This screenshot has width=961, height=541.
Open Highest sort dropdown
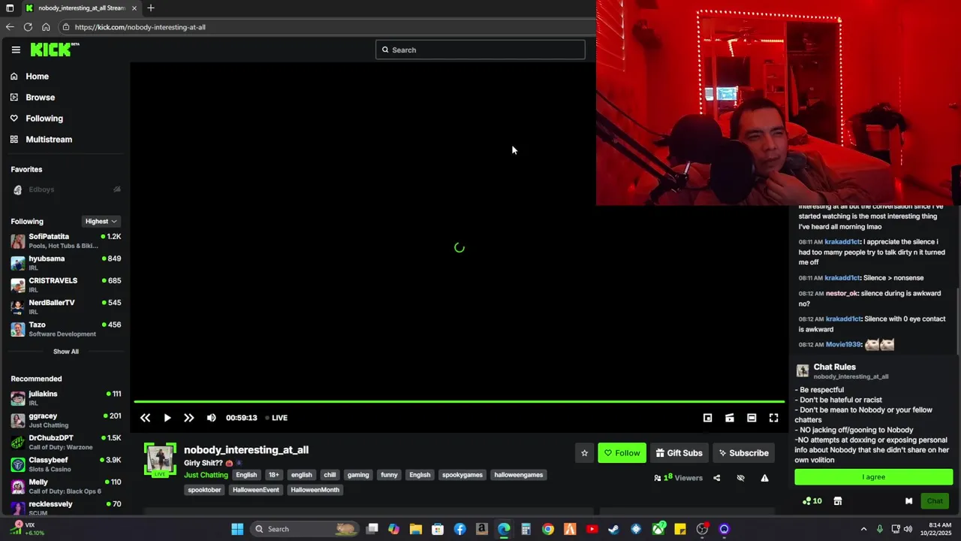coord(101,222)
